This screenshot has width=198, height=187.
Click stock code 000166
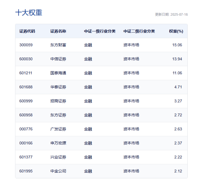pyautogui.click(x=26, y=143)
